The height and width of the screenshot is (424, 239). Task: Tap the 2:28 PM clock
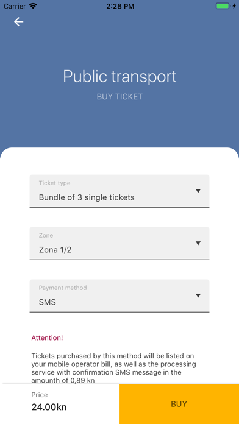pyautogui.click(x=120, y=6)
